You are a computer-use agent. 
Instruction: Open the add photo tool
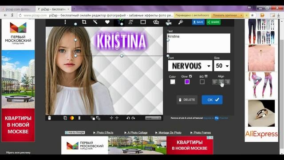(x=156, y=22)
